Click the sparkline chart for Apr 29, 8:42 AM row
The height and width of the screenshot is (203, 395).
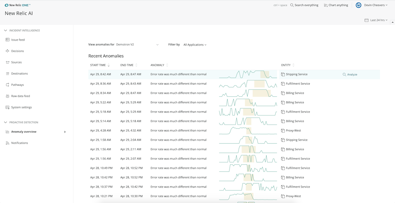248,74
